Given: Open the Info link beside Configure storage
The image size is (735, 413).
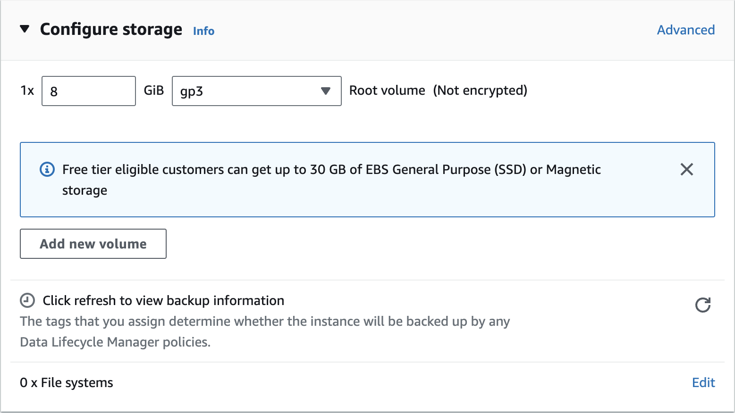Looking at the screenshot, I should (203, 31).
